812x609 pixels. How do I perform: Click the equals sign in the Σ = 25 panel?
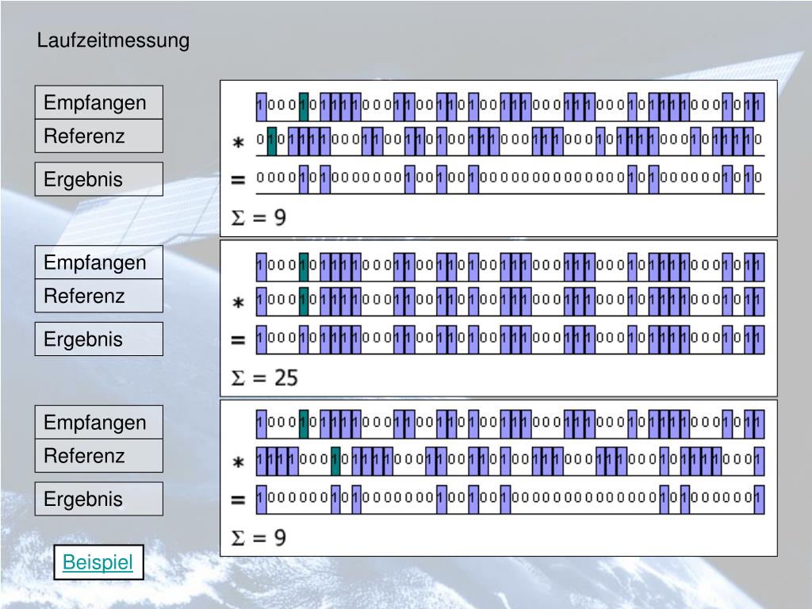coord(238,339)
